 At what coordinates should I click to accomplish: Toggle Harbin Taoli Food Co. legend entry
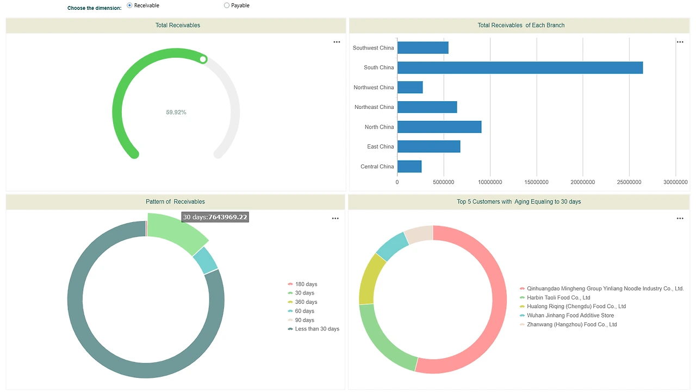coord(555,298)
